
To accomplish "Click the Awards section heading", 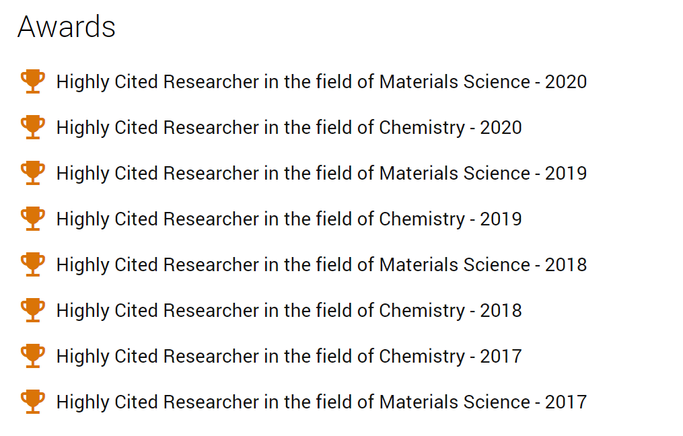I will (x=66, y=27).
